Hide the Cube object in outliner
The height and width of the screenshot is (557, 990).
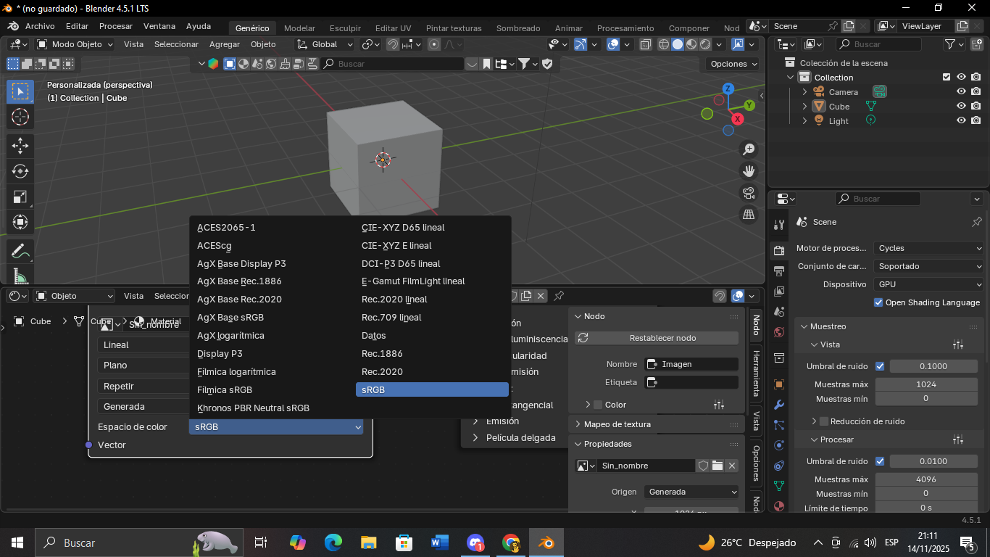961,106
